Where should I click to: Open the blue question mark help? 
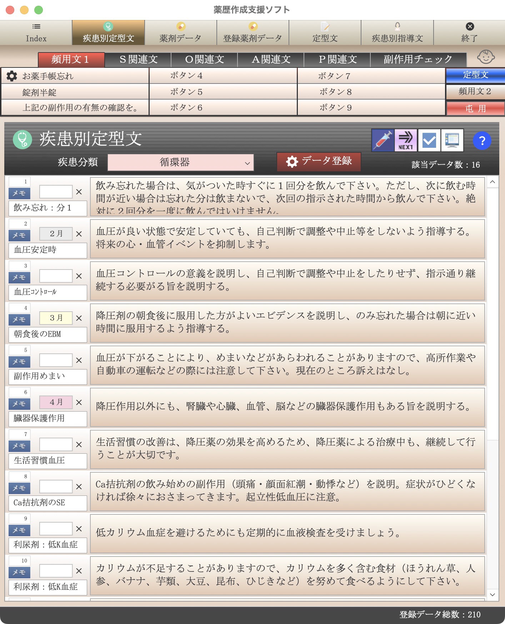(x=482, y=141)
